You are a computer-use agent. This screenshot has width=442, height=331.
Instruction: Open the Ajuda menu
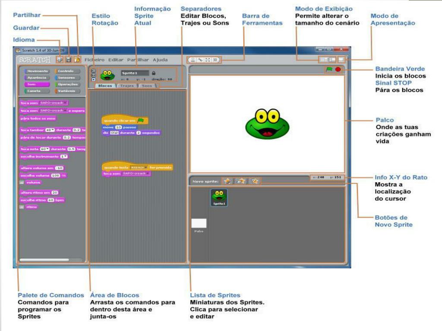click(160, 59)
